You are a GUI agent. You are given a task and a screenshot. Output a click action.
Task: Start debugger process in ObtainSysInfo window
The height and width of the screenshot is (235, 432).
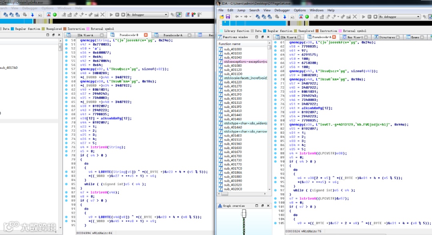tap(111, 14)
